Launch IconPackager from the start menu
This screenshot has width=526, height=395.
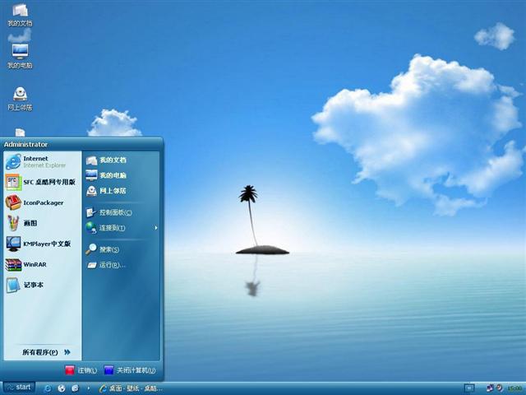pos(43,203)
